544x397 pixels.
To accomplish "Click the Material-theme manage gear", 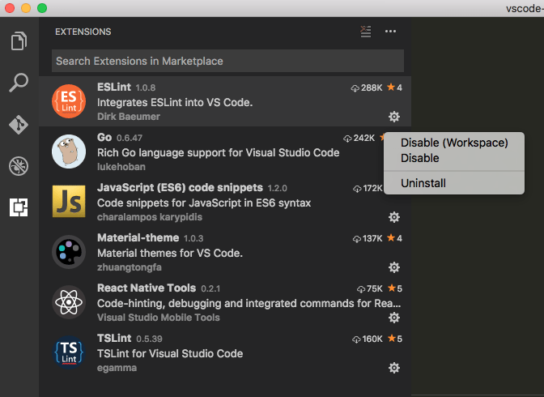I will [394, 267].
